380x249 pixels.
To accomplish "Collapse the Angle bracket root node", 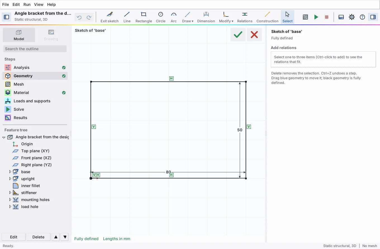I will [x=4, y=137].
